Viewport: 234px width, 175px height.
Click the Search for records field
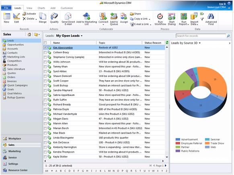click(x=201, y=36)
